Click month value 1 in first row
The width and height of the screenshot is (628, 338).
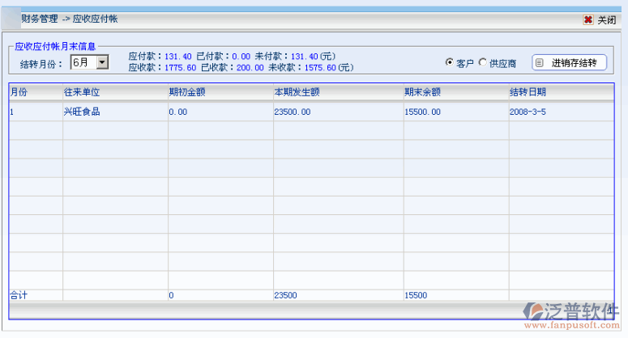pos(12,112)
